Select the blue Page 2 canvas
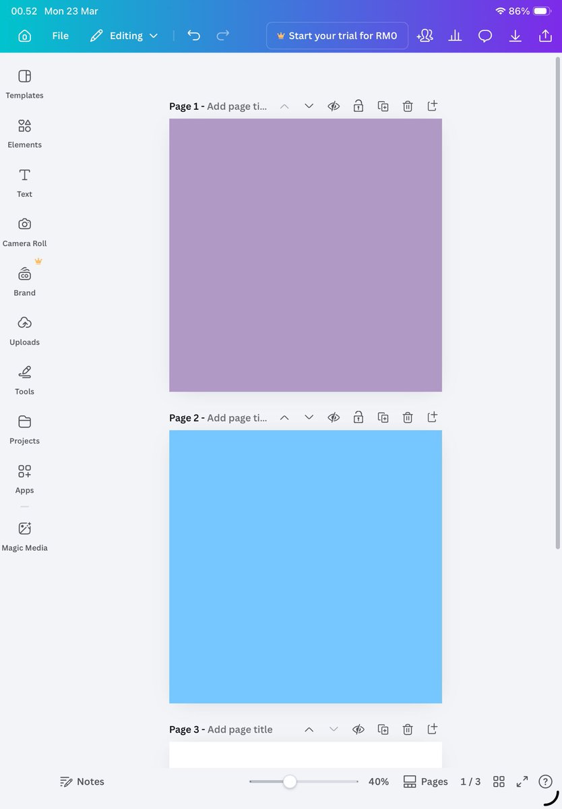Screen dimensions: 562x809 point(305,566)
